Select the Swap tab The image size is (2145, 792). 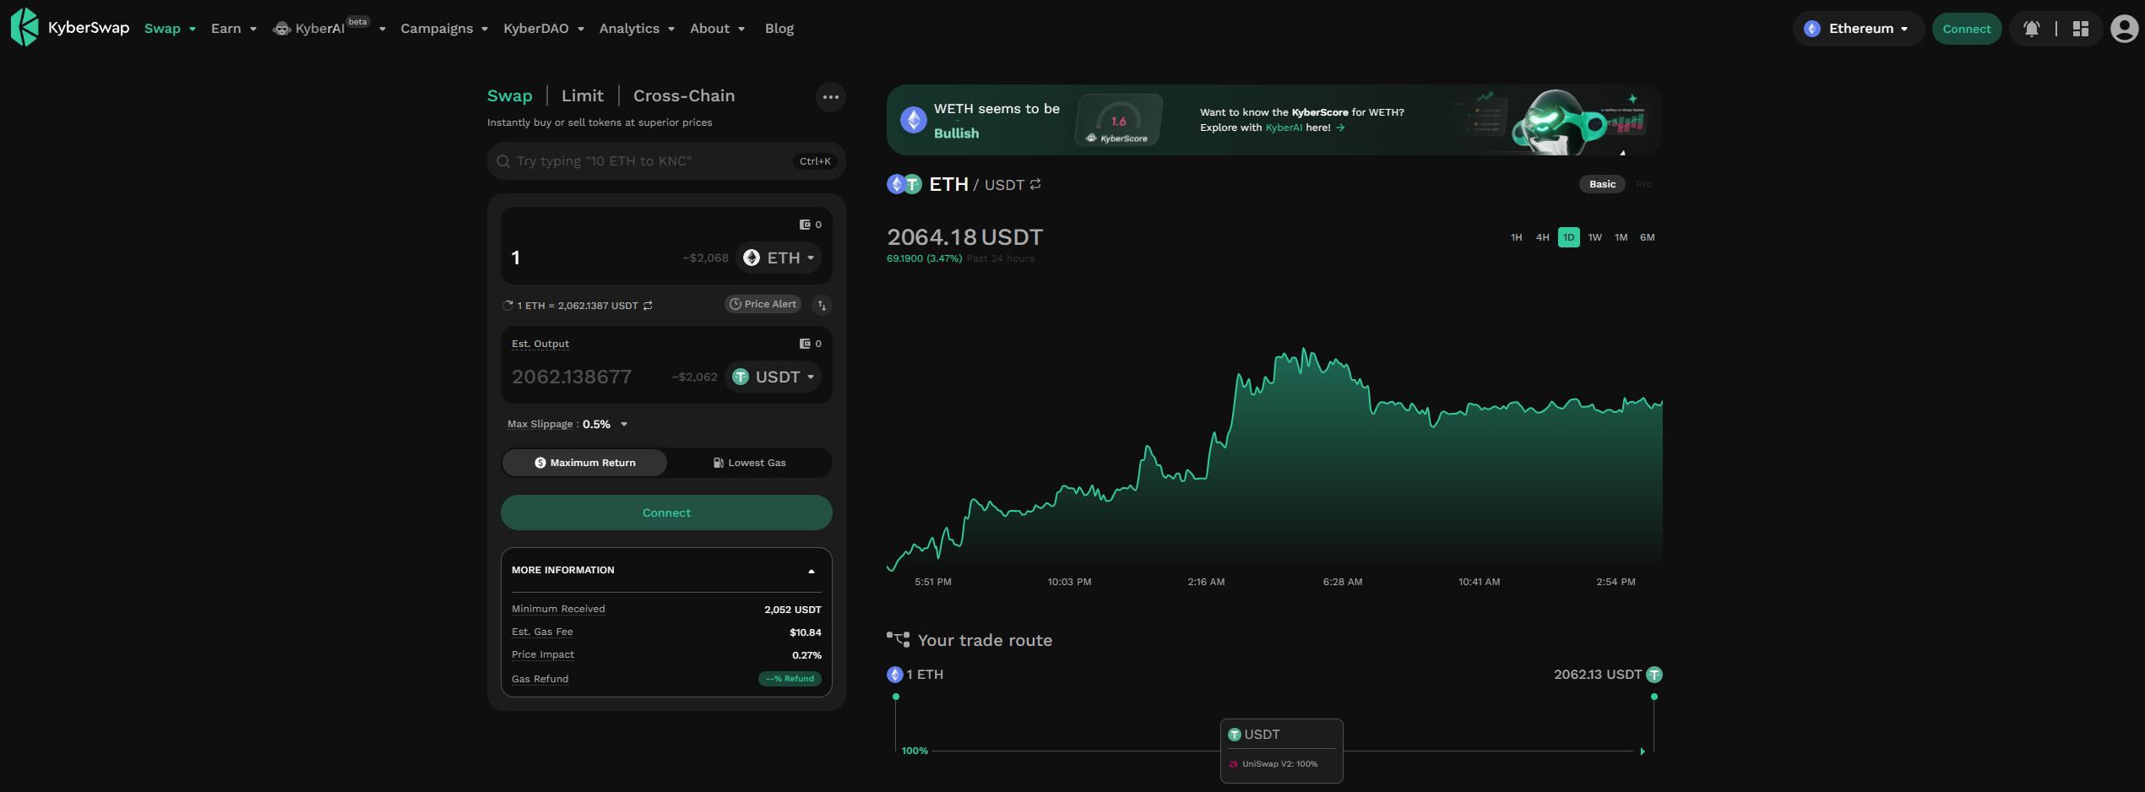(509, 95)
